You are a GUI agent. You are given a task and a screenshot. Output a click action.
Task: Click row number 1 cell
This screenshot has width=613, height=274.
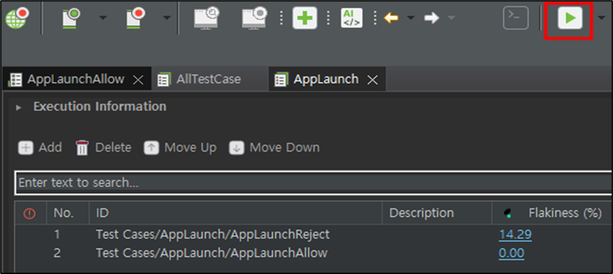(58, 235)
